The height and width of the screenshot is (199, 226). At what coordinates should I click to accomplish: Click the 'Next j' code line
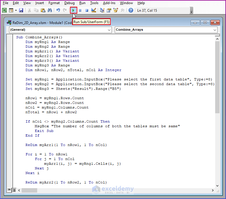(42, 169)
